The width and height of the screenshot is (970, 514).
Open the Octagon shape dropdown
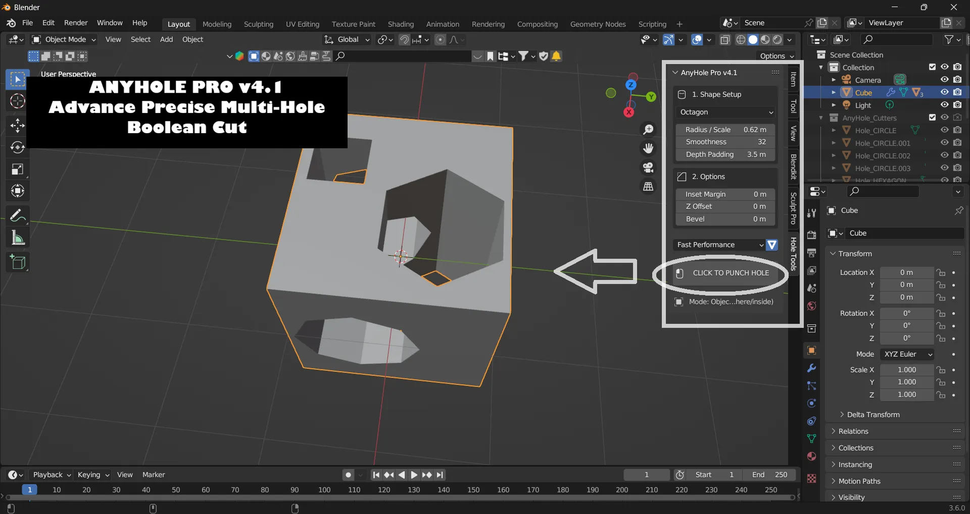coord(725,112)
